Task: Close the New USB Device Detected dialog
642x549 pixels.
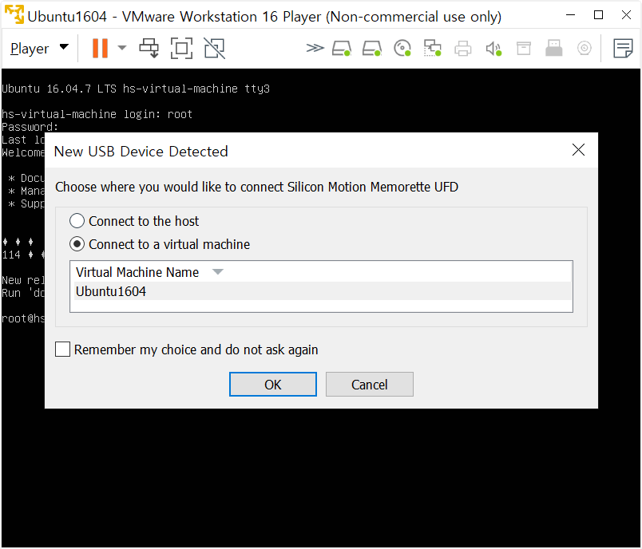Action: click(x=578, y=150)
